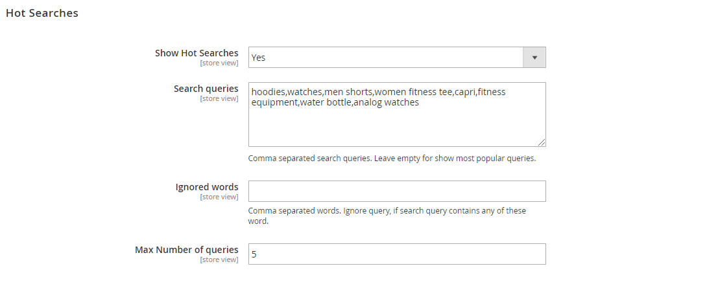
Task: Click store view scope under Max Number
Action: pos(219,260)
